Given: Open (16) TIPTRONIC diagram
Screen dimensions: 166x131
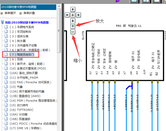Looking at the screenshot, I should pos(21,110).
